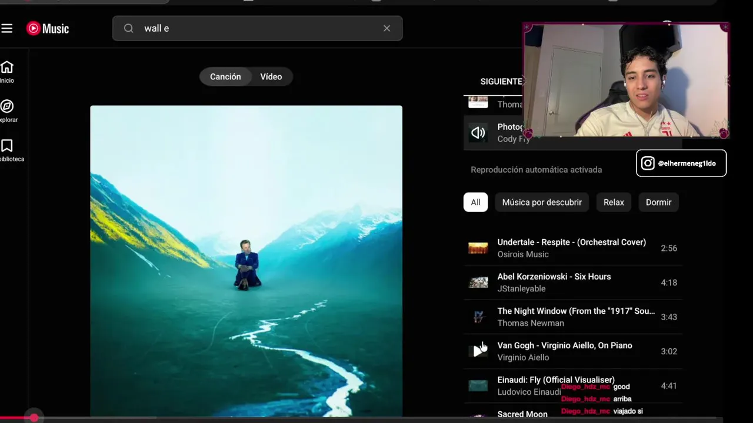
Task: Click play icon on Van Gogh track
Action: pyautogui.click(x=478, y=351)
